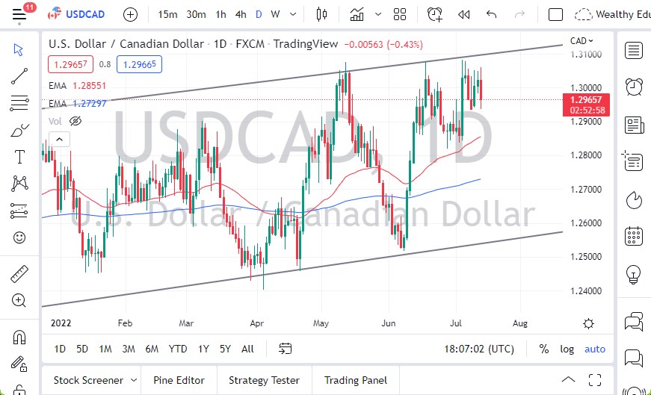Undo the last chart action
The image size is (651, 395).
(491, 15)
